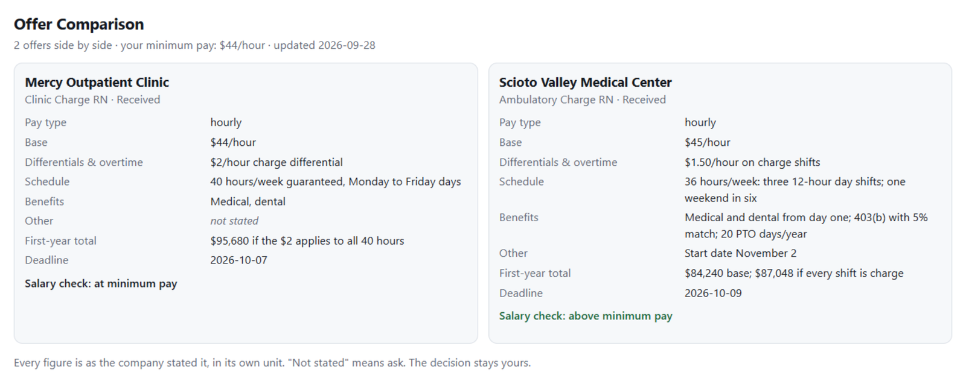
Task: Select the Mercy Outpatient Clinic title
Action: pyautogui.click(x=97, y=82)
